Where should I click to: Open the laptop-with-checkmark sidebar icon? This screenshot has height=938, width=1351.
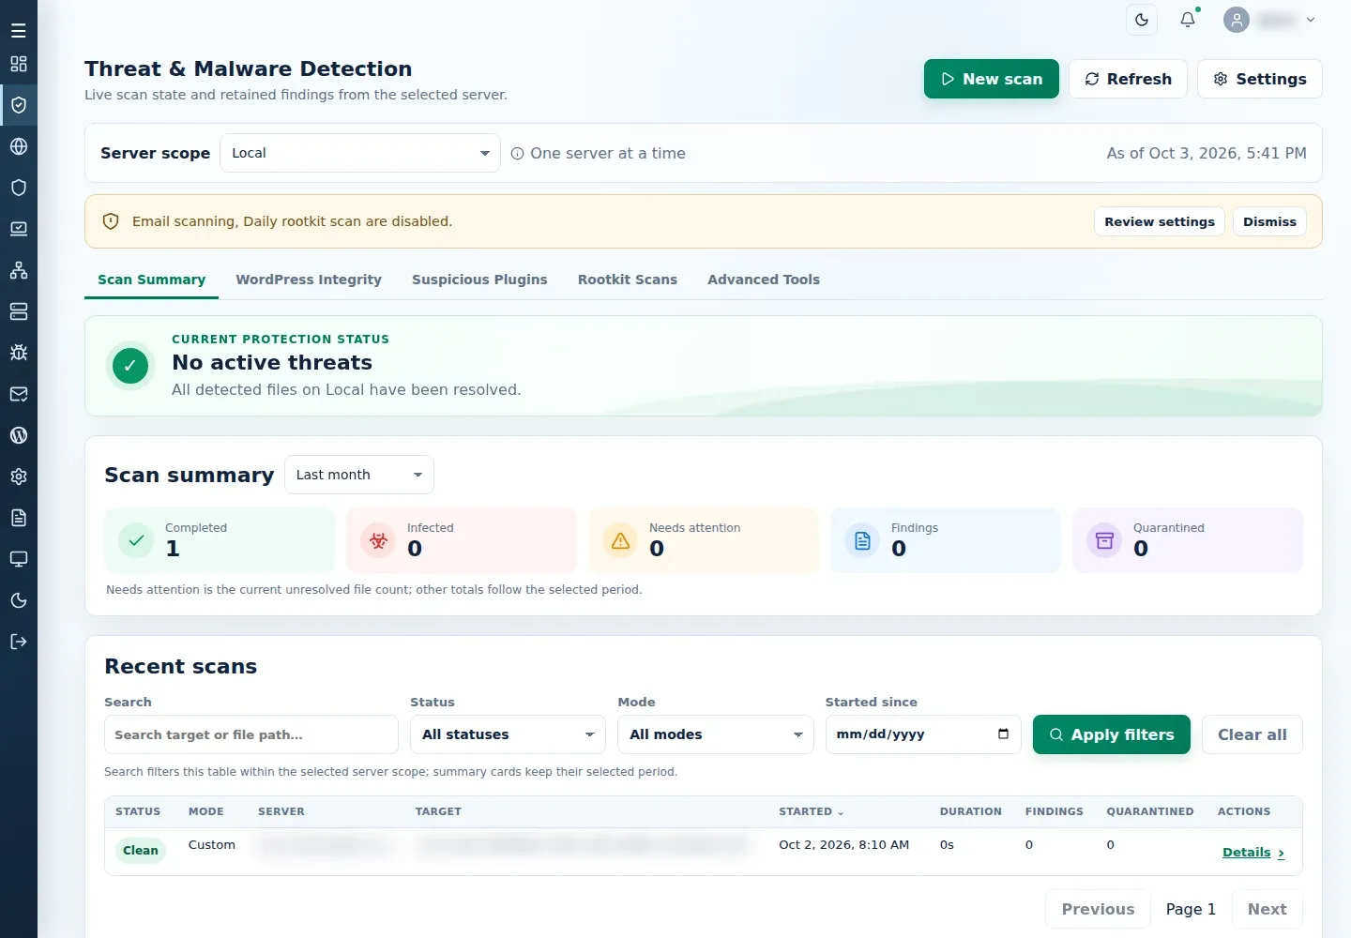[19, 229]
